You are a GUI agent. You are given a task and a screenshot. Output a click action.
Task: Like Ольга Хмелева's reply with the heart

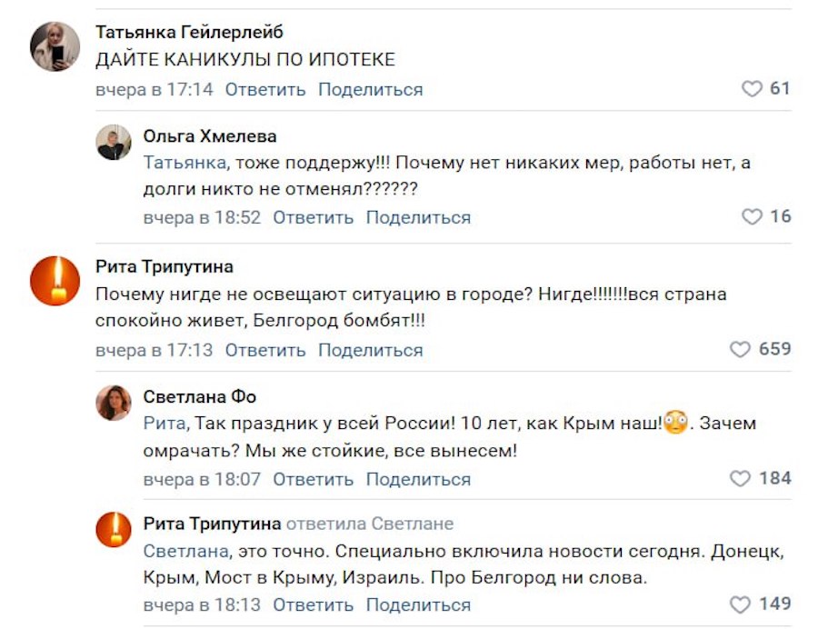[x=752, y=217]
